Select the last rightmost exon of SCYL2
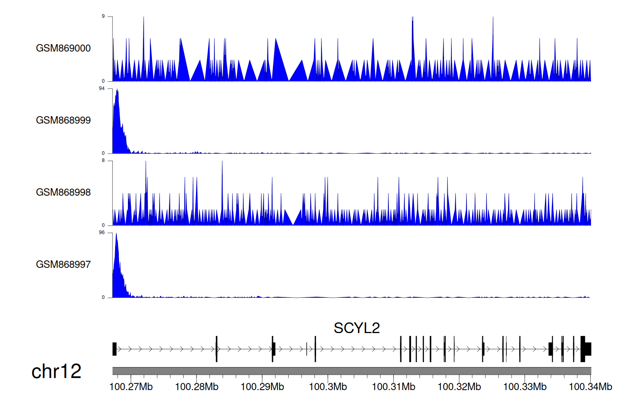 point(587,349)
